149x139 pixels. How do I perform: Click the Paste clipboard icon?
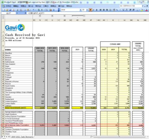(28, 10)
